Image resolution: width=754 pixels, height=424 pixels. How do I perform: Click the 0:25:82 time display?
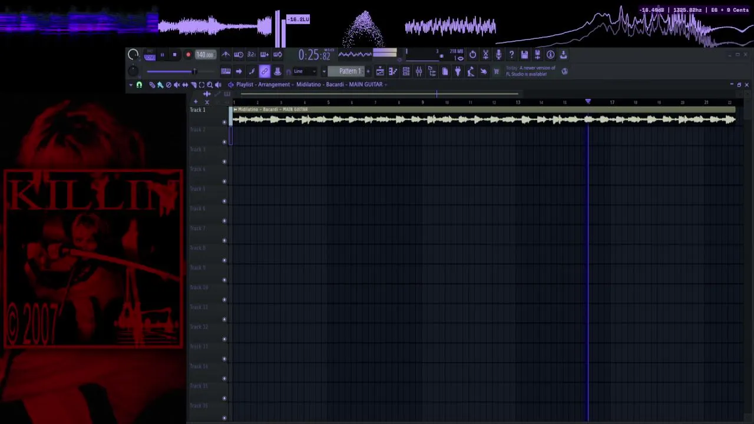314,55
